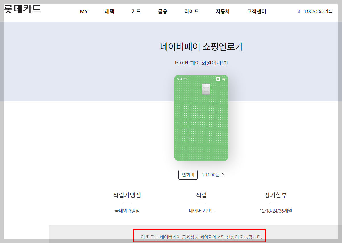Screen dimensions: 342x243
Task: Click the 적립 heading
Action: click(x=201, y=195)
